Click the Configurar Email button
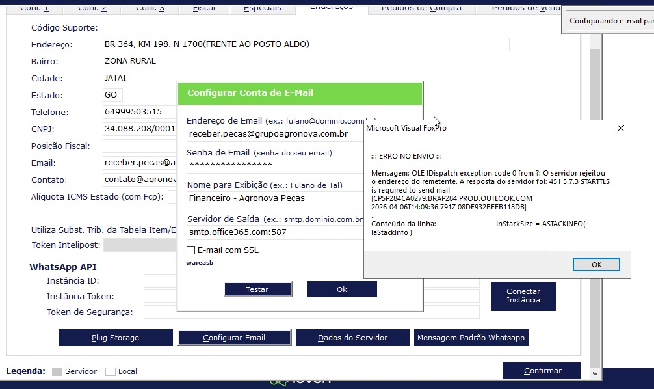Image resolution: width=654 pixels, height=389 pixels. pos(235,338)
